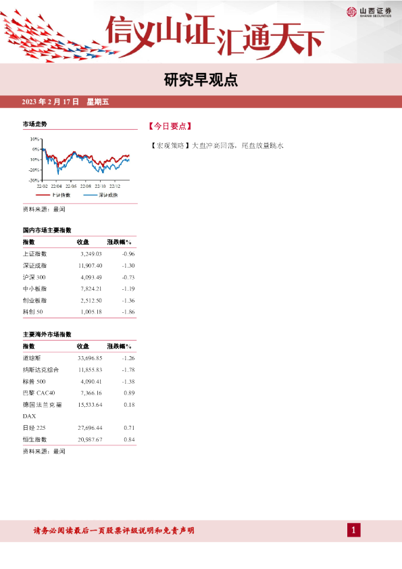Click the 创业板指 row
The width and height of the screenshot is (402, 569).
tap(79, 301)
